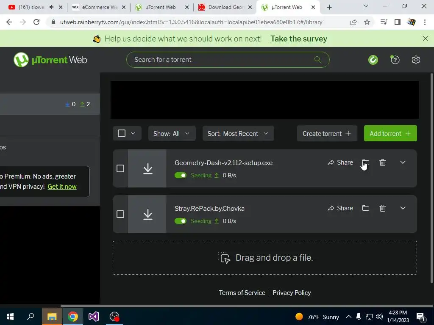Open File Explorer from the taskbar

click(52, 317)
